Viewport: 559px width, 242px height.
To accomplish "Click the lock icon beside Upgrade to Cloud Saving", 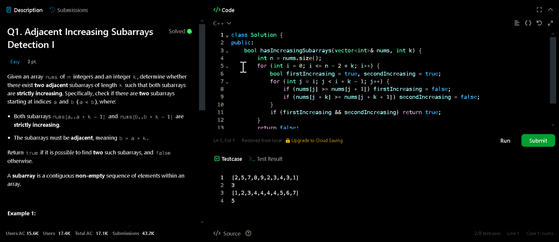I will pos(288,140).
